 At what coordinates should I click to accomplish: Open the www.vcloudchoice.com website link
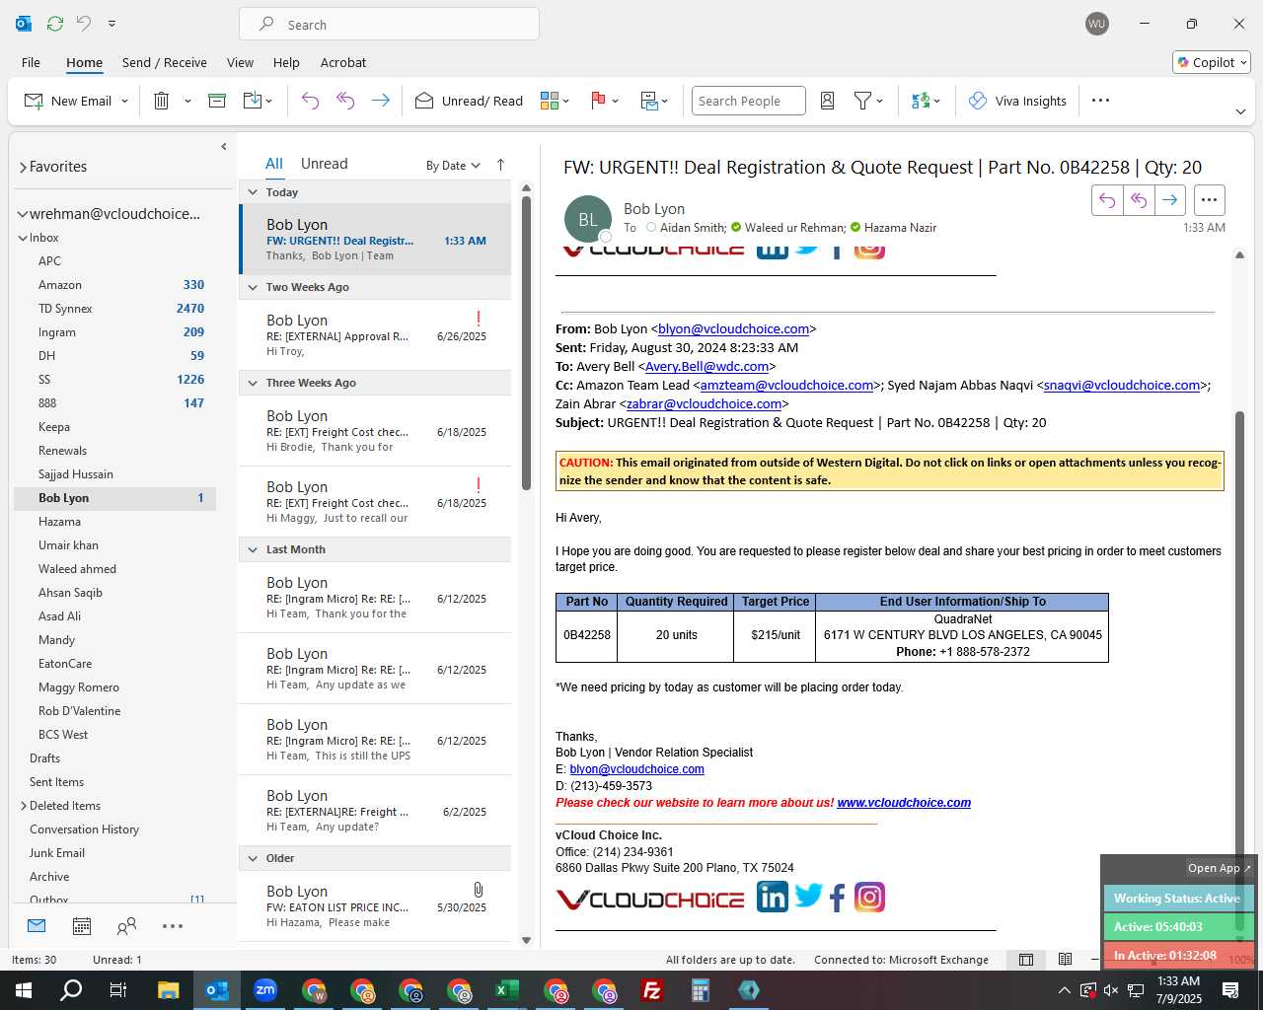click(904, 803)
